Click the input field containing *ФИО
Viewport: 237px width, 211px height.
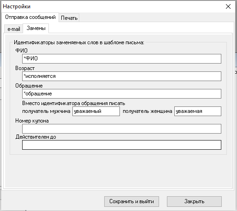122,59
